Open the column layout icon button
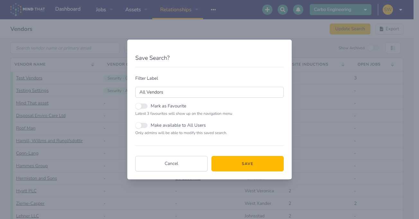Image resolution: width=419 pixels, height=219 pixels. click(x=393, y=48)
